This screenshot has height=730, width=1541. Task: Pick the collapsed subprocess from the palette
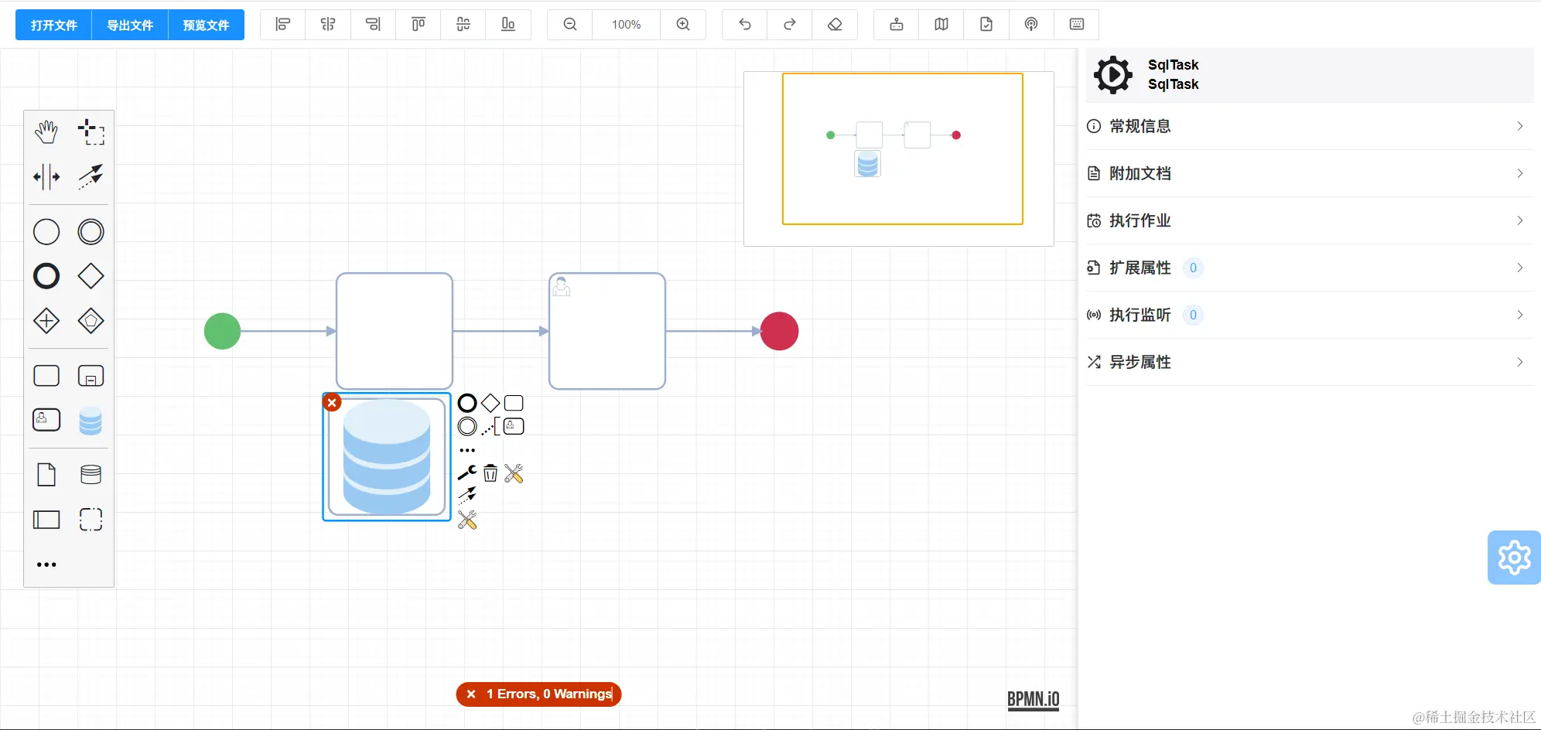[91, 376]
